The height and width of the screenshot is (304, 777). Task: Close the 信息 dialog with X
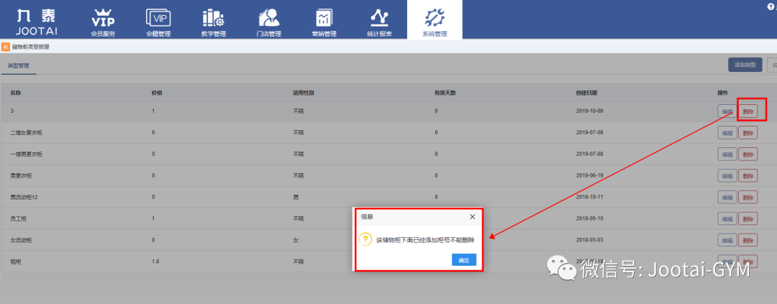[472, 217]
